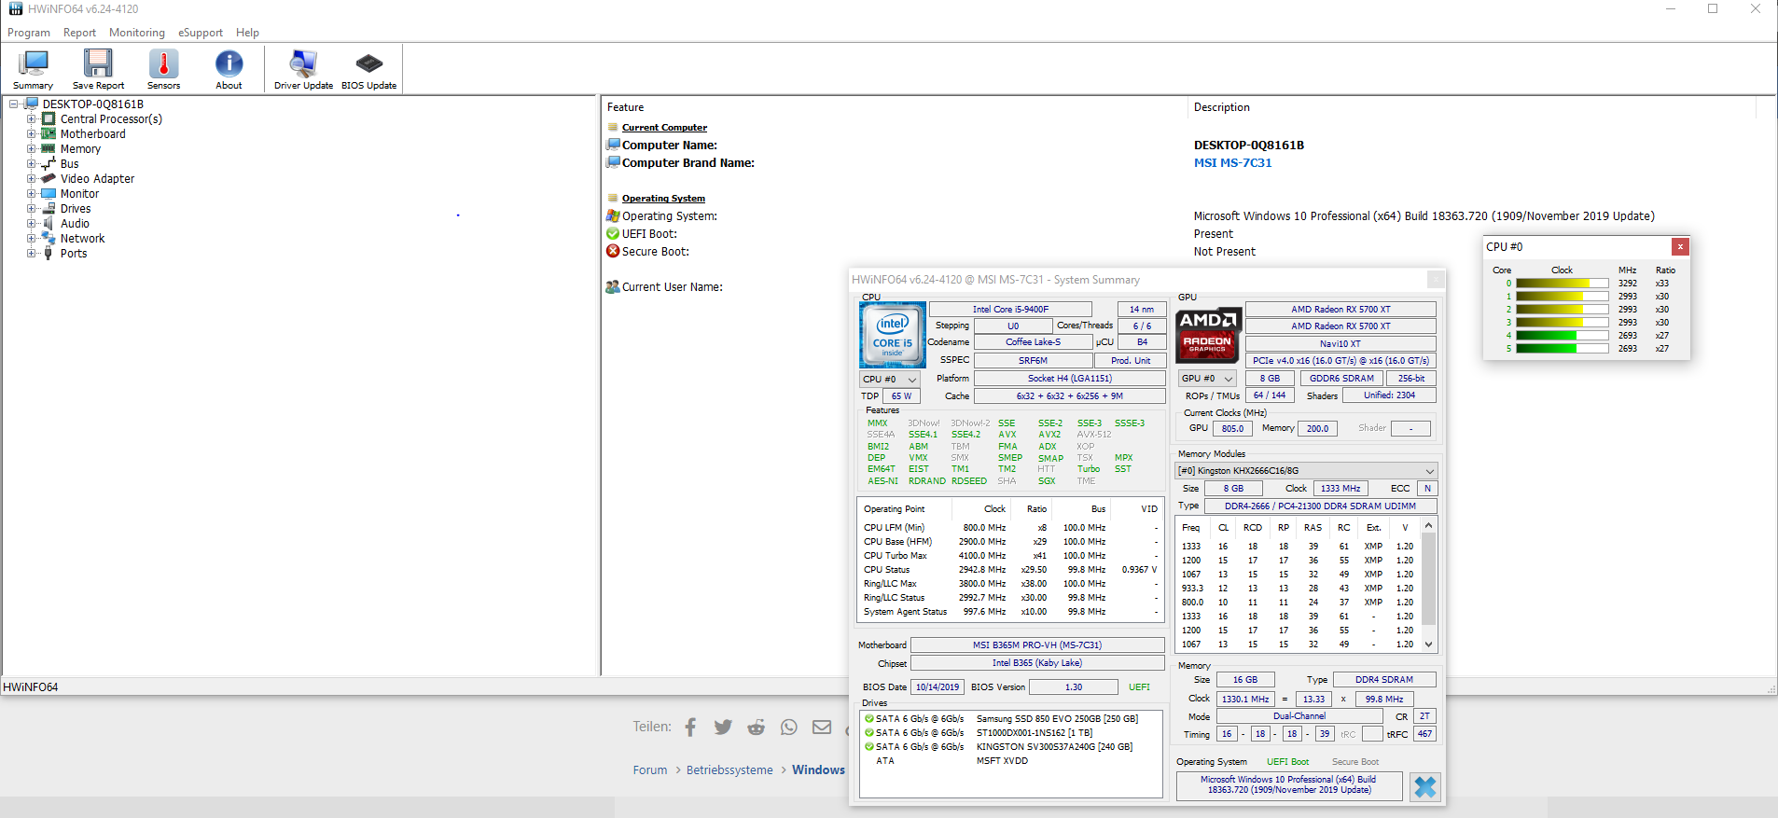Click the Intel Core i5 logo
This screenshot has height=818, width=1778.
[x=892, y=335]
